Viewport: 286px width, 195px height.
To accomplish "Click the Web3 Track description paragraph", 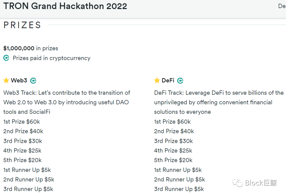I will click(x=67, y=102).
